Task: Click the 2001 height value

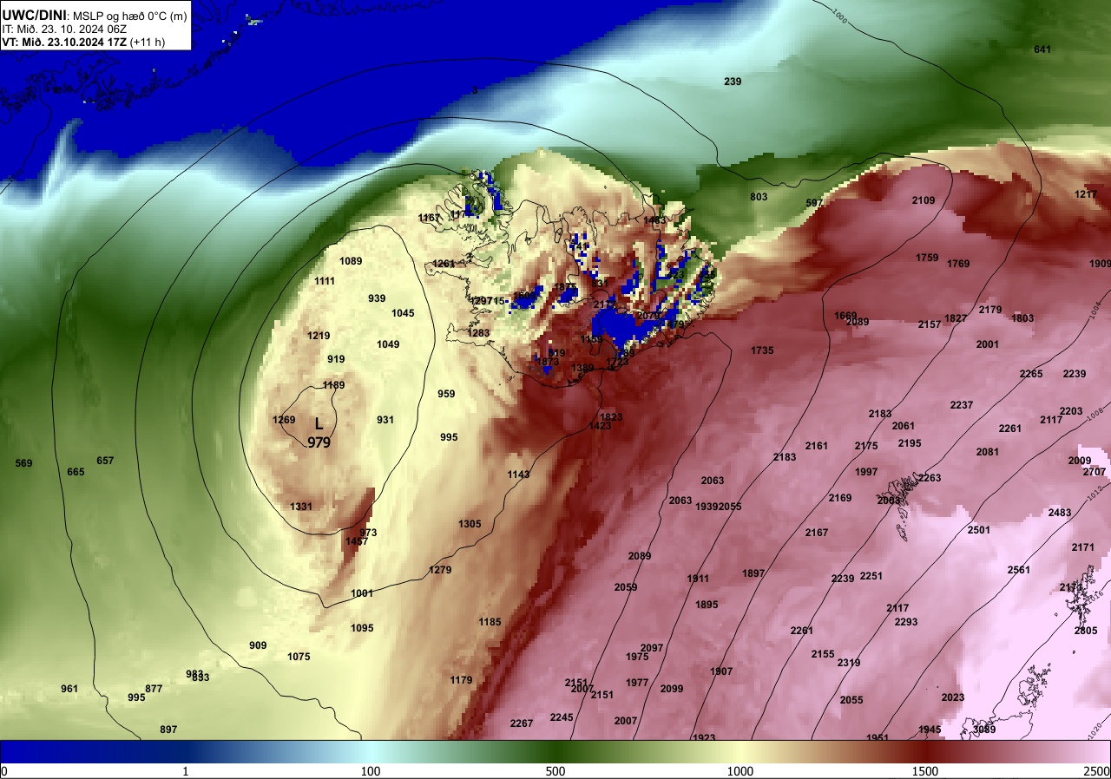Action: [988, 344]
